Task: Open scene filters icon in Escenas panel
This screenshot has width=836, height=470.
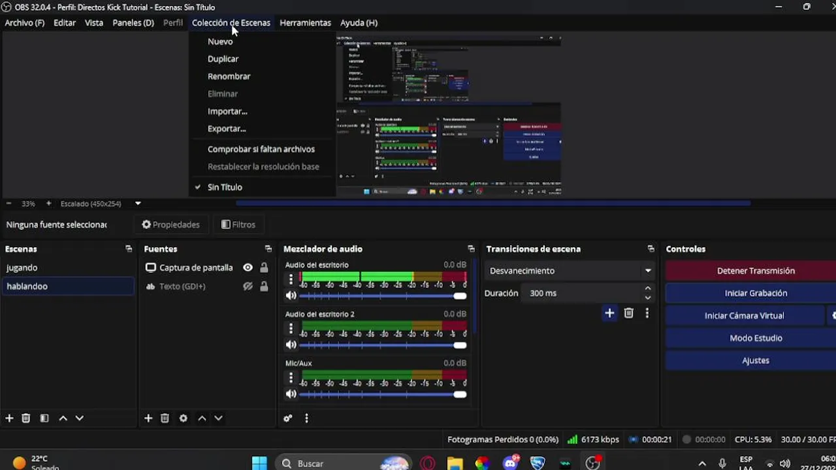Action: 44,418
